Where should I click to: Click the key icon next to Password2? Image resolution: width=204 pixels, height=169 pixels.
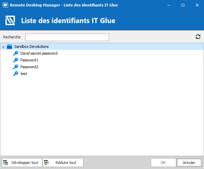(16, 67)
